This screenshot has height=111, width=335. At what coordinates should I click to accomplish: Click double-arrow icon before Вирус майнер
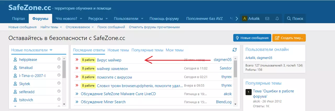77,60
